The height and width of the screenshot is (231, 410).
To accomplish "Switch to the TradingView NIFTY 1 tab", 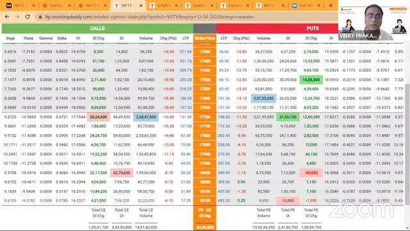I will 20,6.
